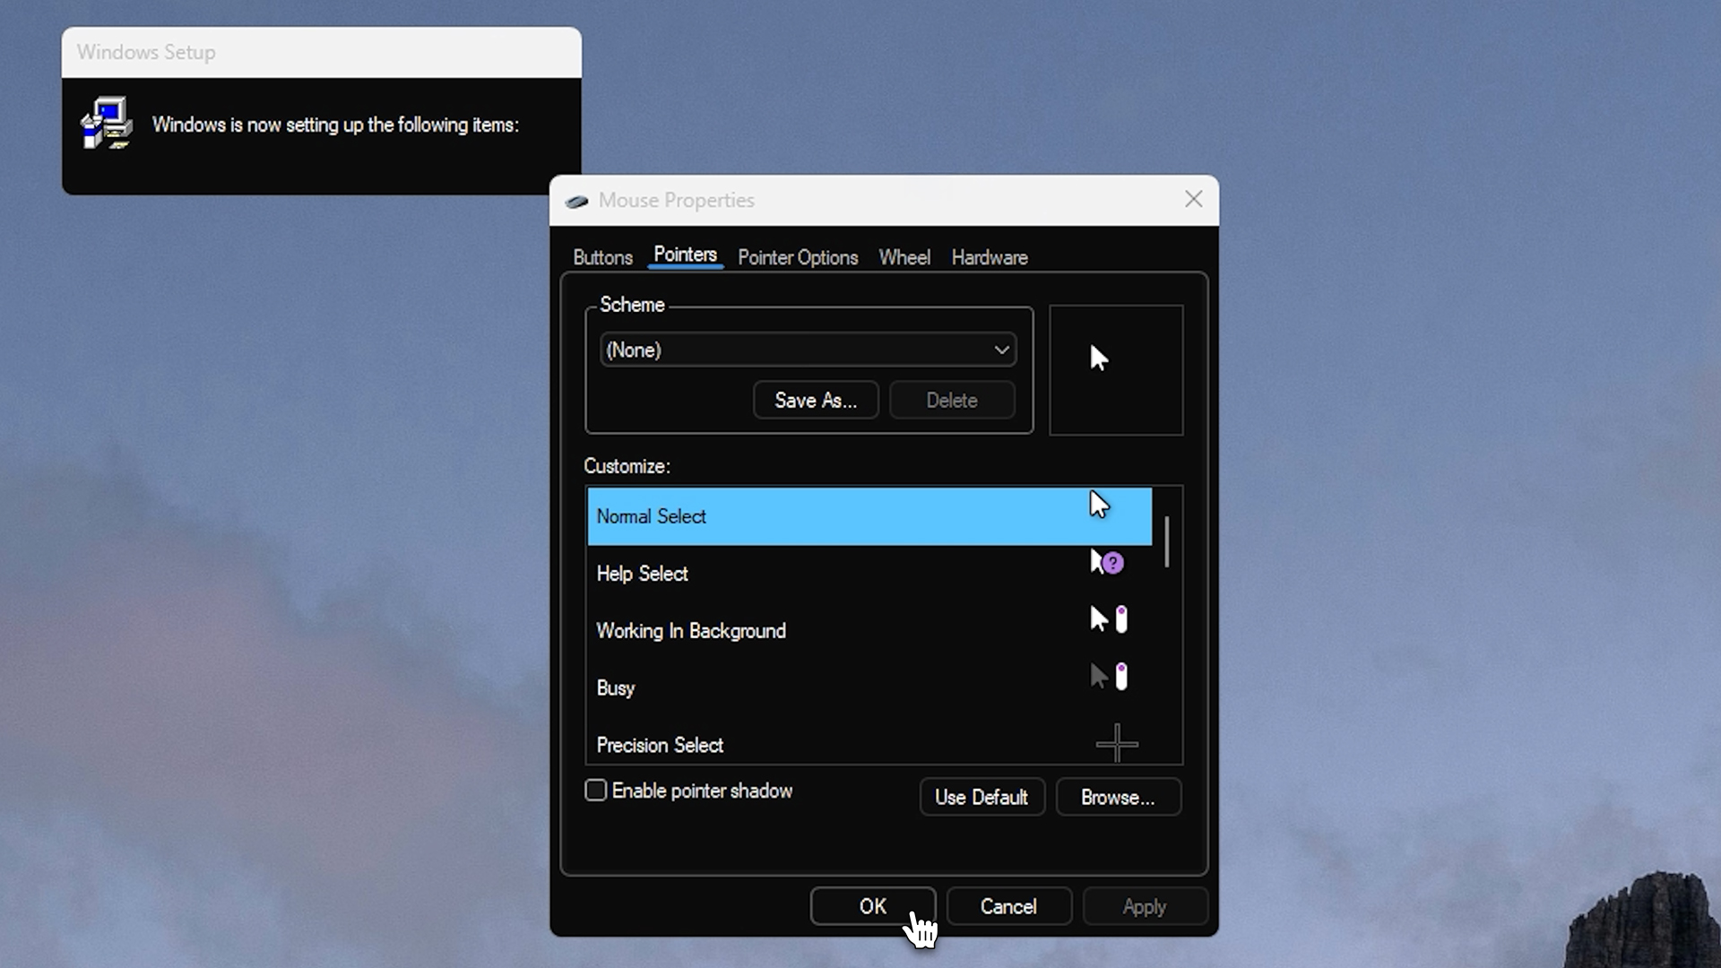Close the Mouse Properties dialog
The image size is (1721, 968).
click(x=1193, y=200)
